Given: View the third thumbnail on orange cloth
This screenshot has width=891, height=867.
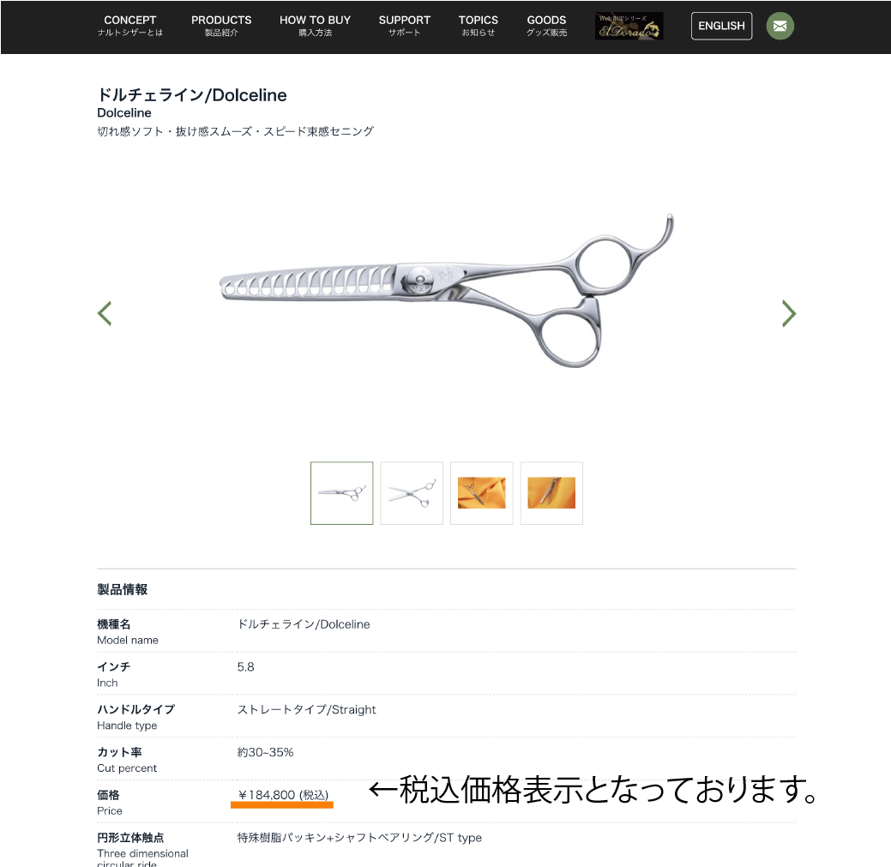Looking at the screenshot, I should coord(481,493).
